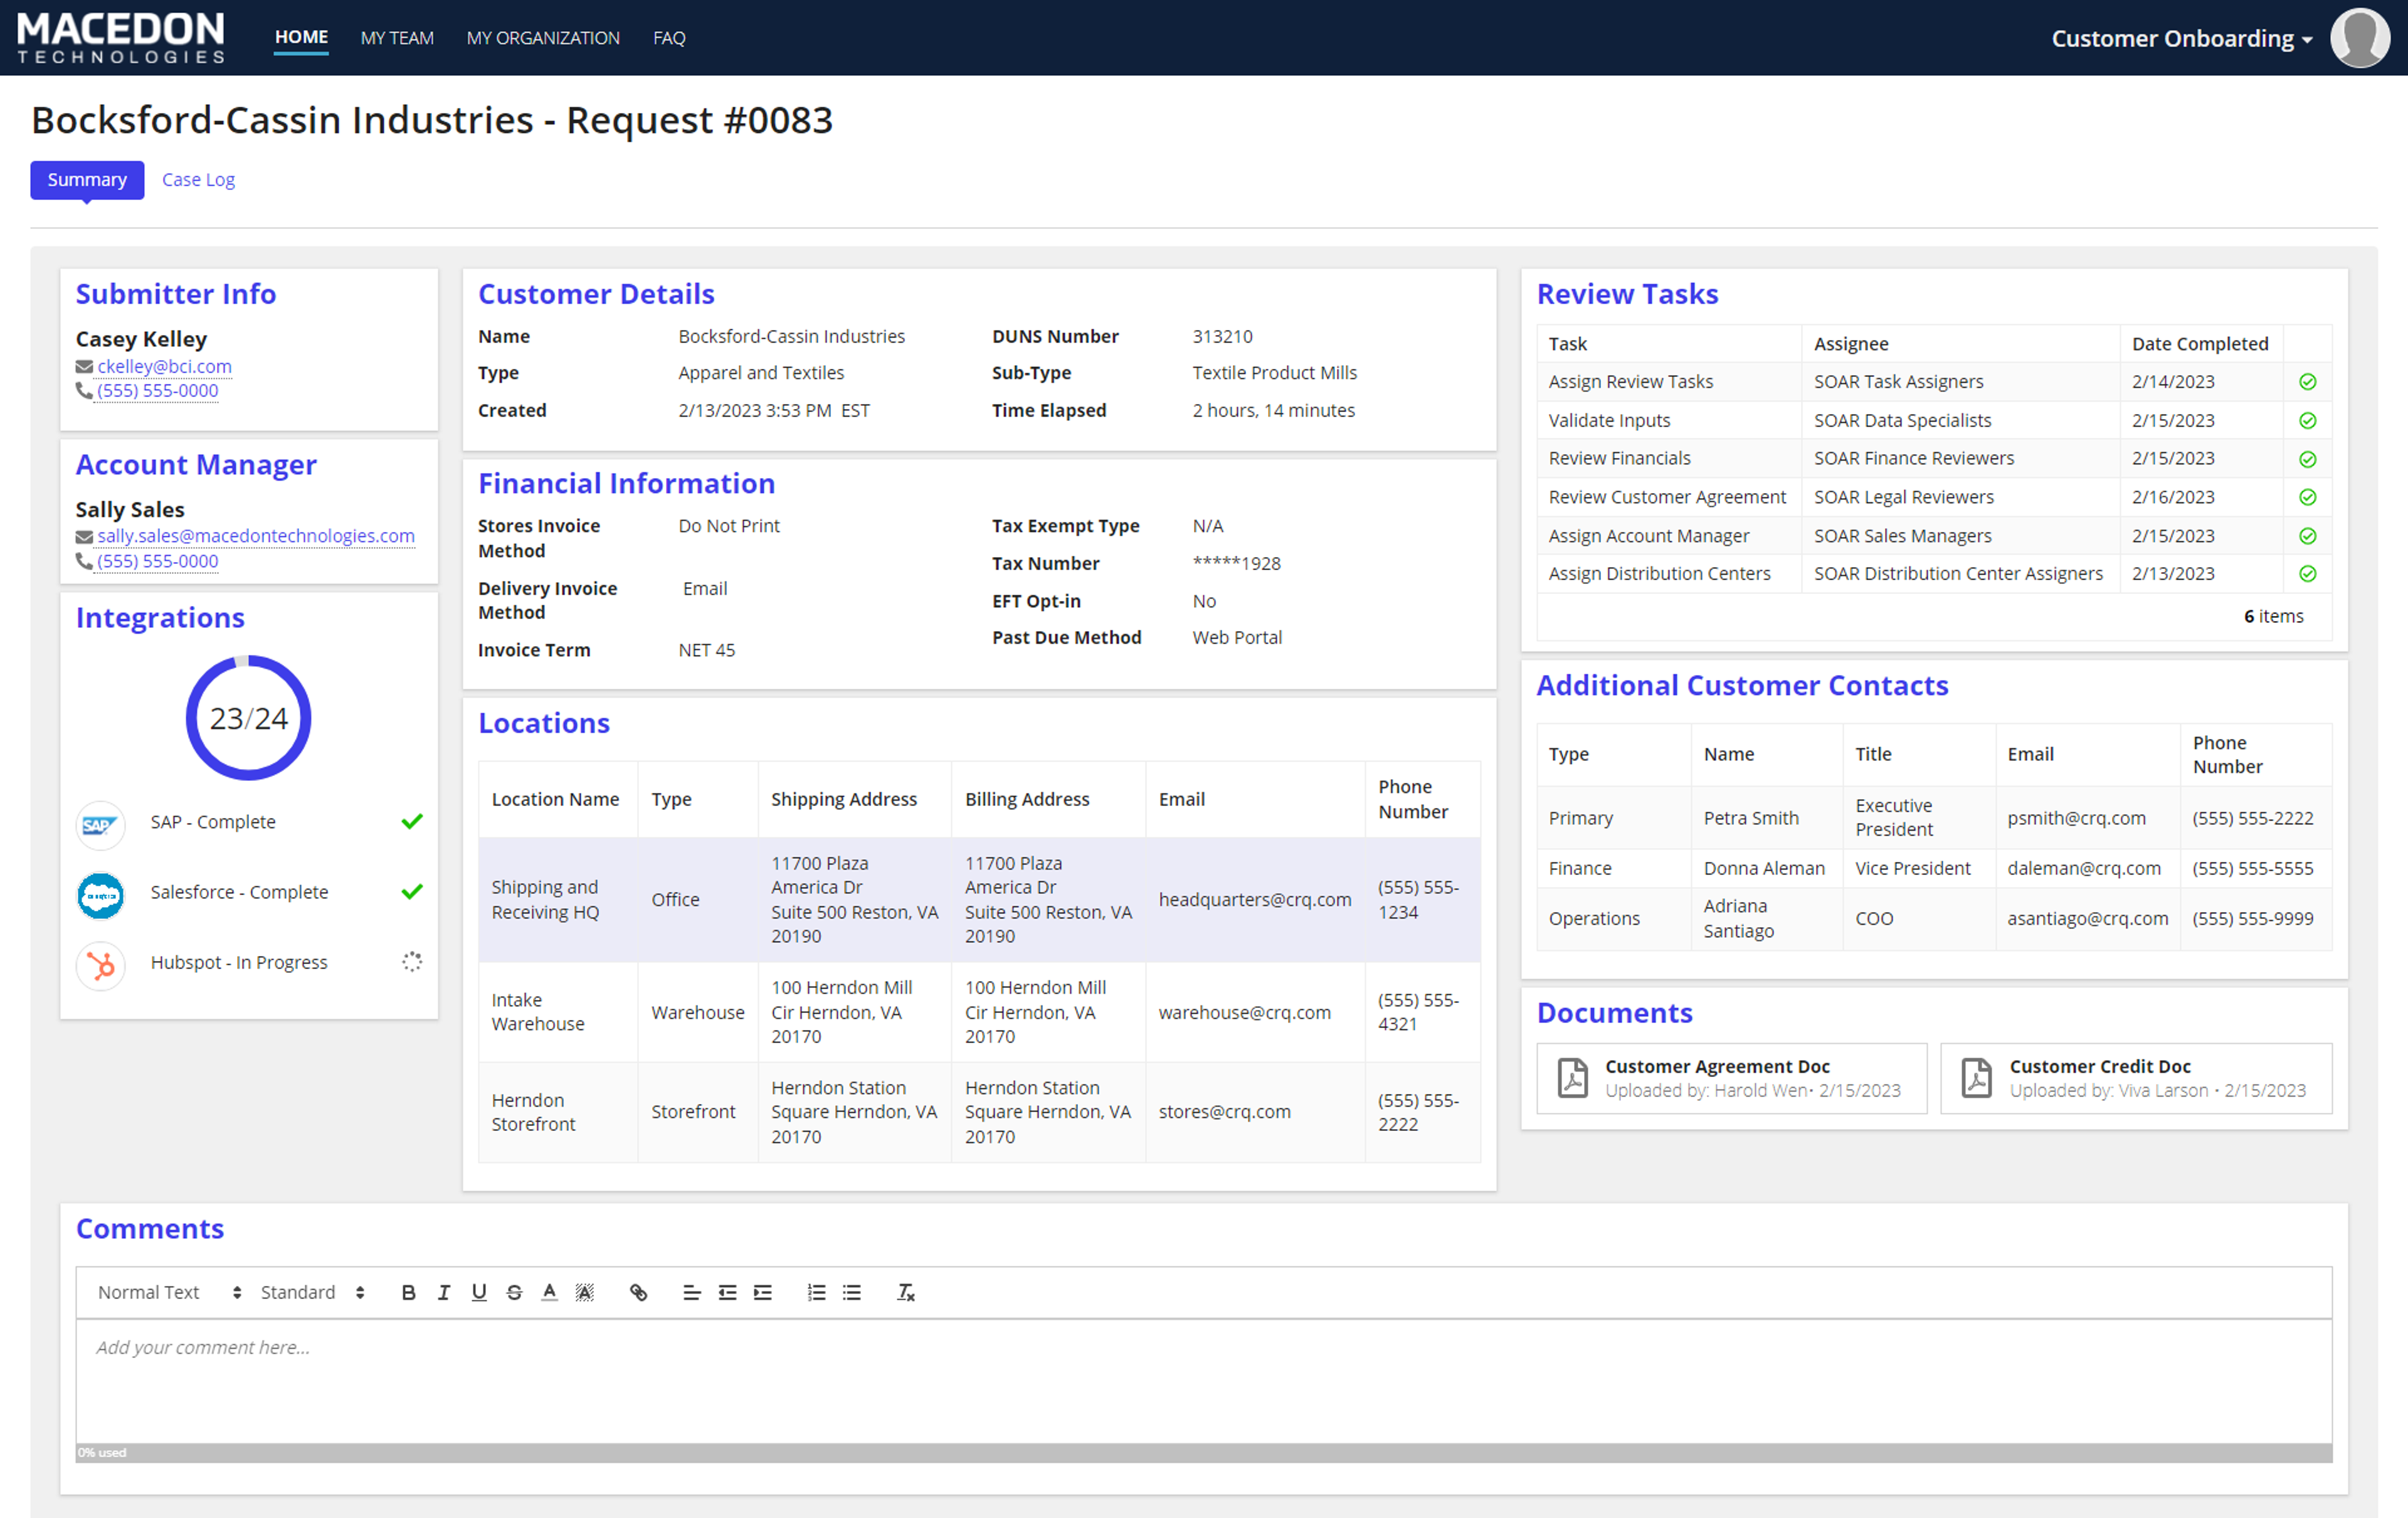This screenshot has width=2408, height=1518.
Task: Click completed check for Review Customer Agreement
Action: point(2308,497)
